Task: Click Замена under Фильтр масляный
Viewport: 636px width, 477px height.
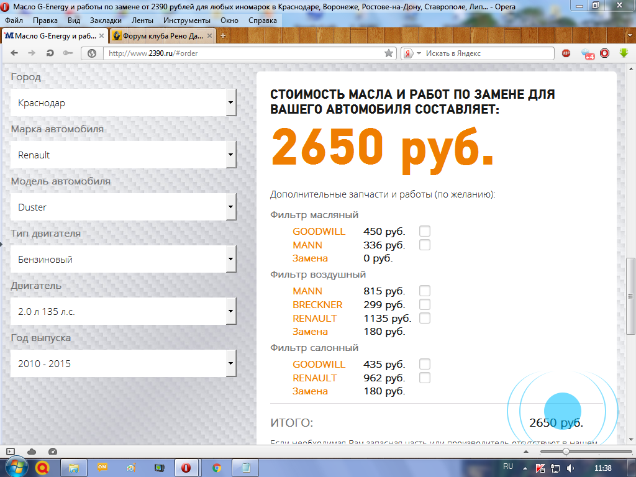Action: pos(311,258)
